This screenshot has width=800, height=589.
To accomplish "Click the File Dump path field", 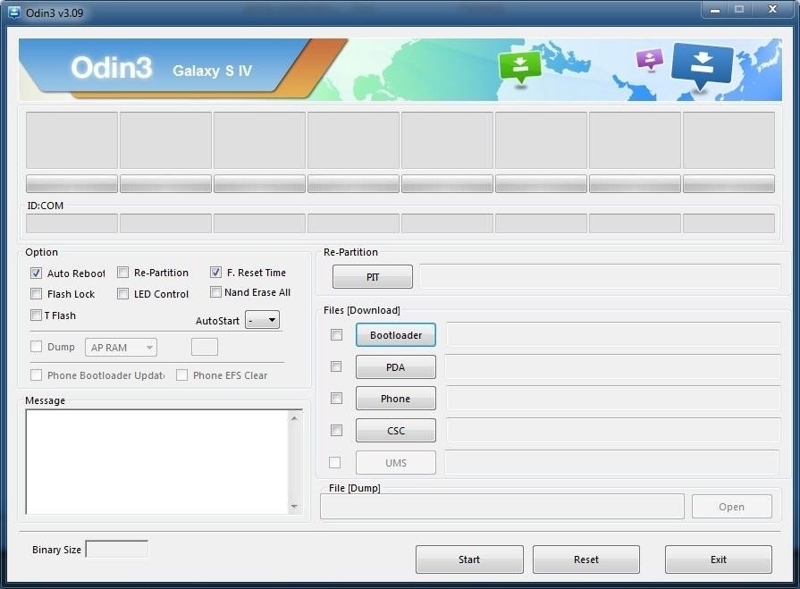I will click(502, 507).
